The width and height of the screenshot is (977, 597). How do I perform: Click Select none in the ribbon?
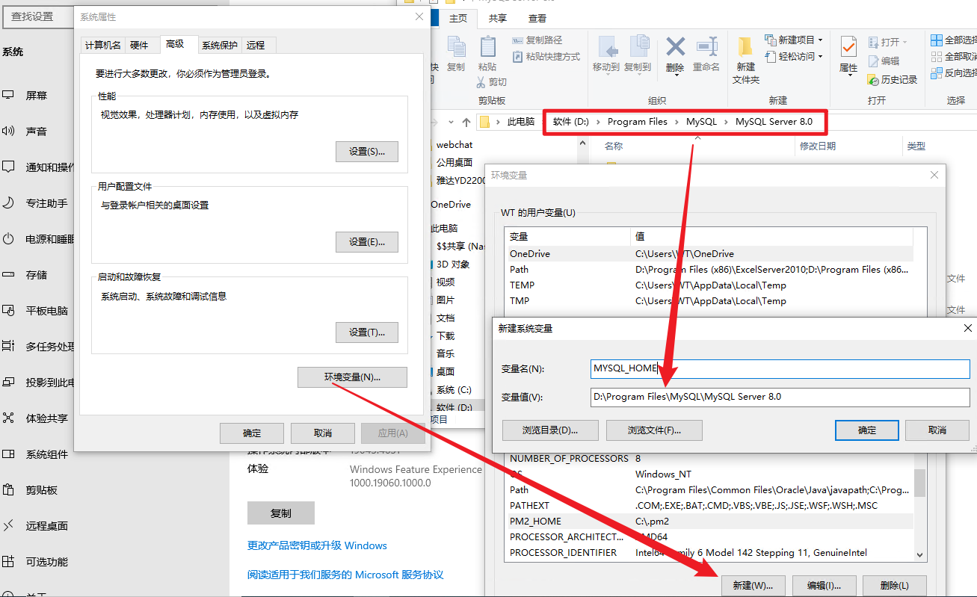tap(954, 57)
